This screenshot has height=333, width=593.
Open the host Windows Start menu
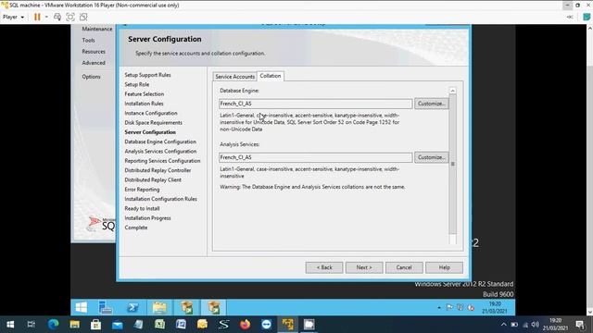click(x=10, y=325)
